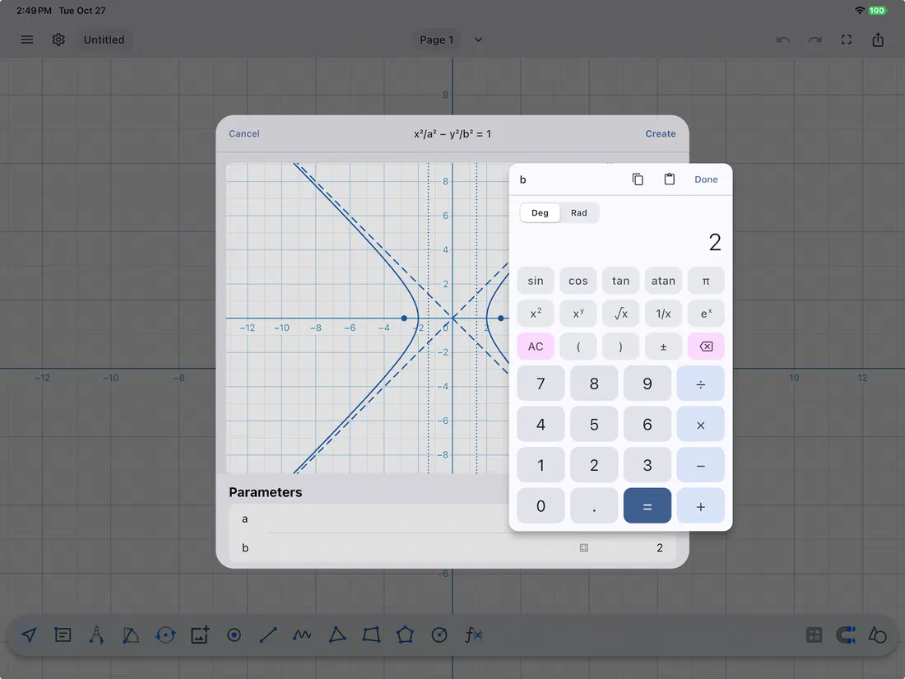The image size is (905, 679).
Task: Clear all with the AC key
Action: tap(536, 346)
